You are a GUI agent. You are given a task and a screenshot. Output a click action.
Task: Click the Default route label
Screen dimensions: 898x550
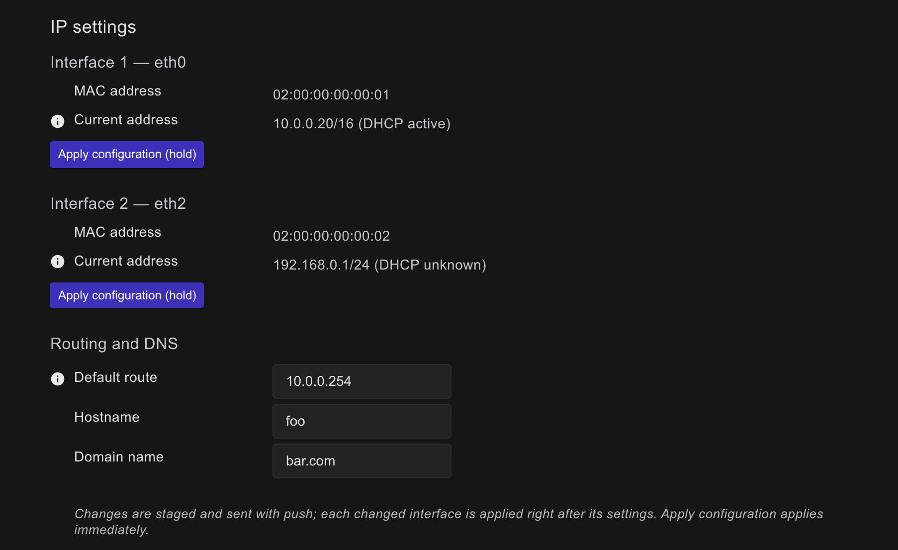116,377
